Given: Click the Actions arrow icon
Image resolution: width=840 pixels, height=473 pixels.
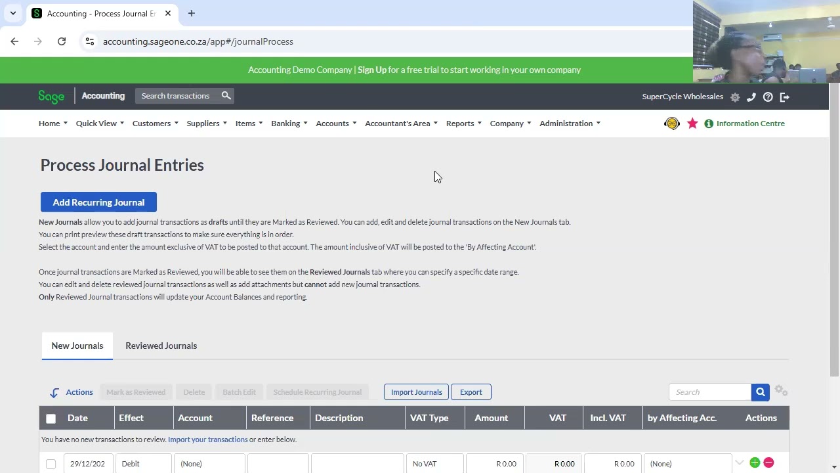Looking at the screenshot, I should (54, 393).
